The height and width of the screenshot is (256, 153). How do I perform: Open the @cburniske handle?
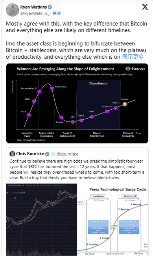coord(68,154)
